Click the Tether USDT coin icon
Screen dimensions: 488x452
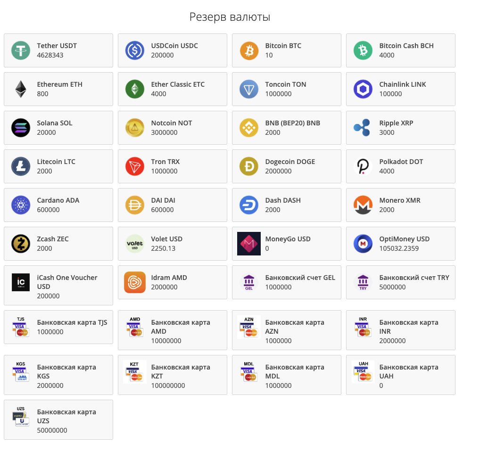(x=21, y=50)
